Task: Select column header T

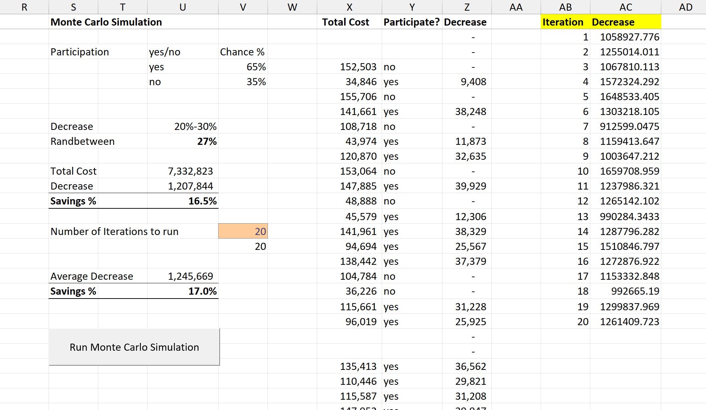Action: point(123,7)
